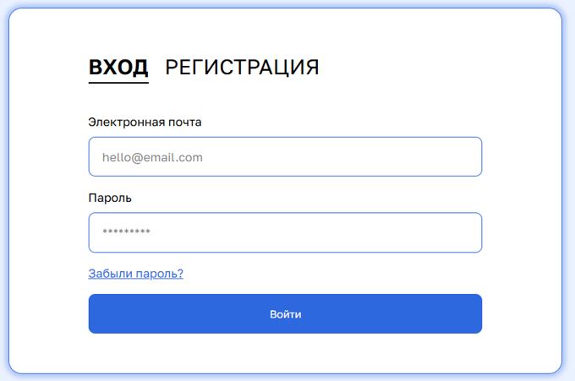Screen dimensions: 575x381
Task: Open the Забыли пароль? link
Action: (x=135, y=274)
